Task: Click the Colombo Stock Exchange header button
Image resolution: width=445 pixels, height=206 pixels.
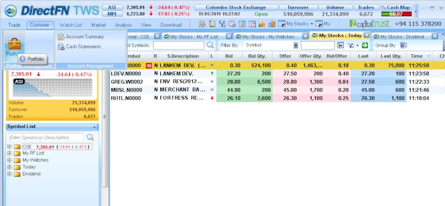Action: click(x=236, y=8)
